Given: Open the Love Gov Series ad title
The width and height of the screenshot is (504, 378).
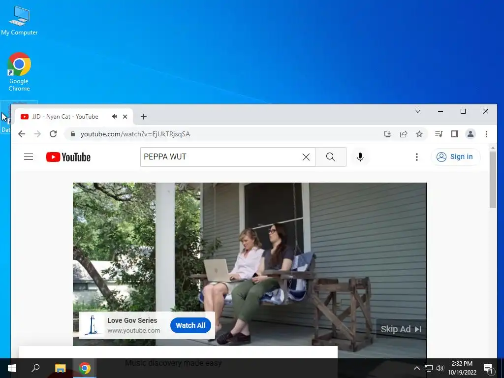Looking at the screenshot, I should (132, 320).
